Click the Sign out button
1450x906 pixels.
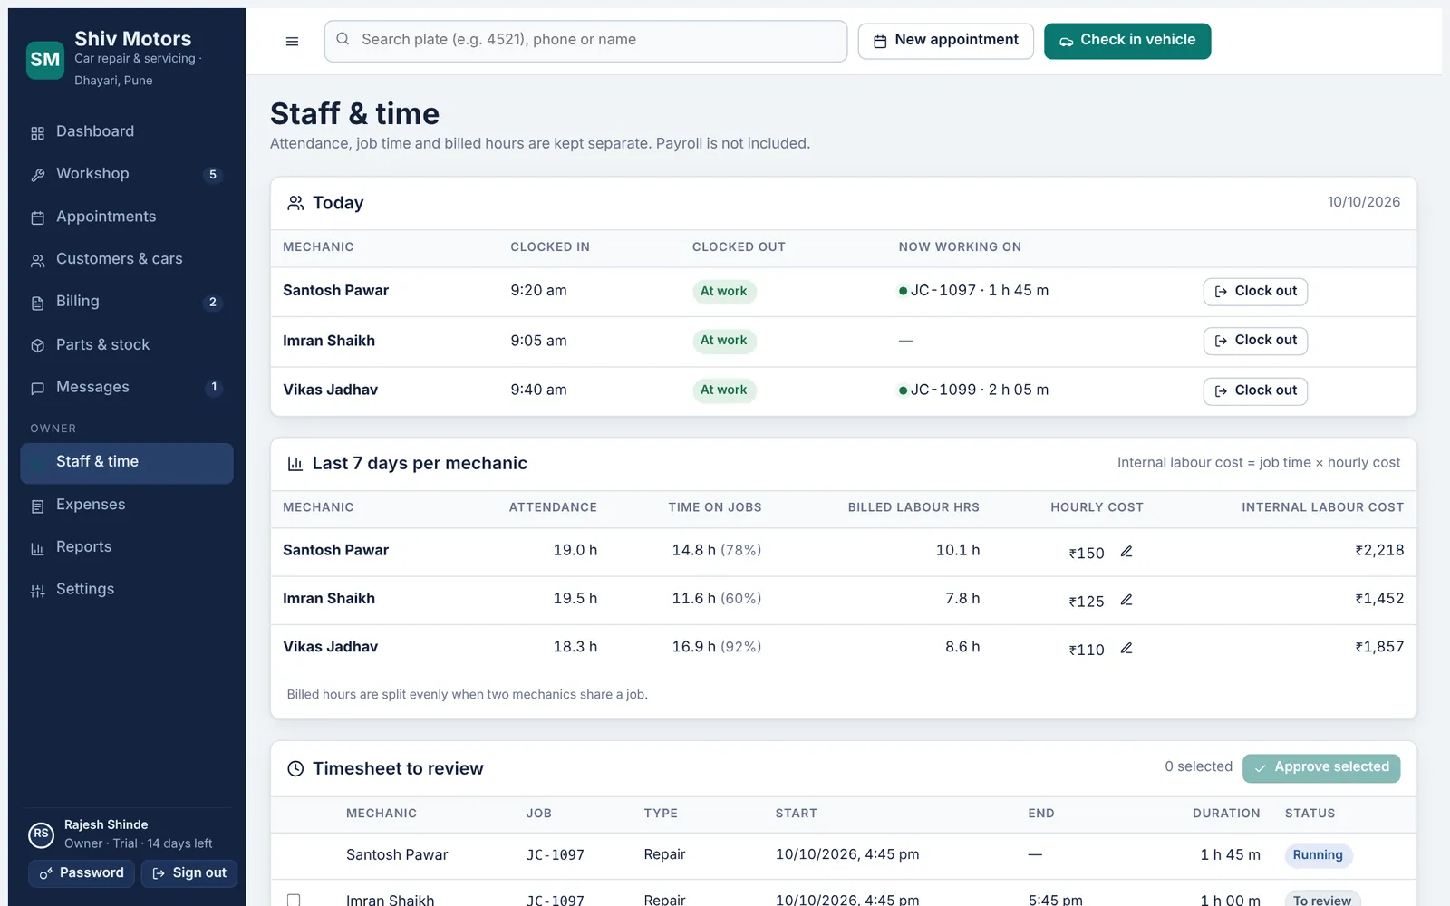click(x=188, y=873)
